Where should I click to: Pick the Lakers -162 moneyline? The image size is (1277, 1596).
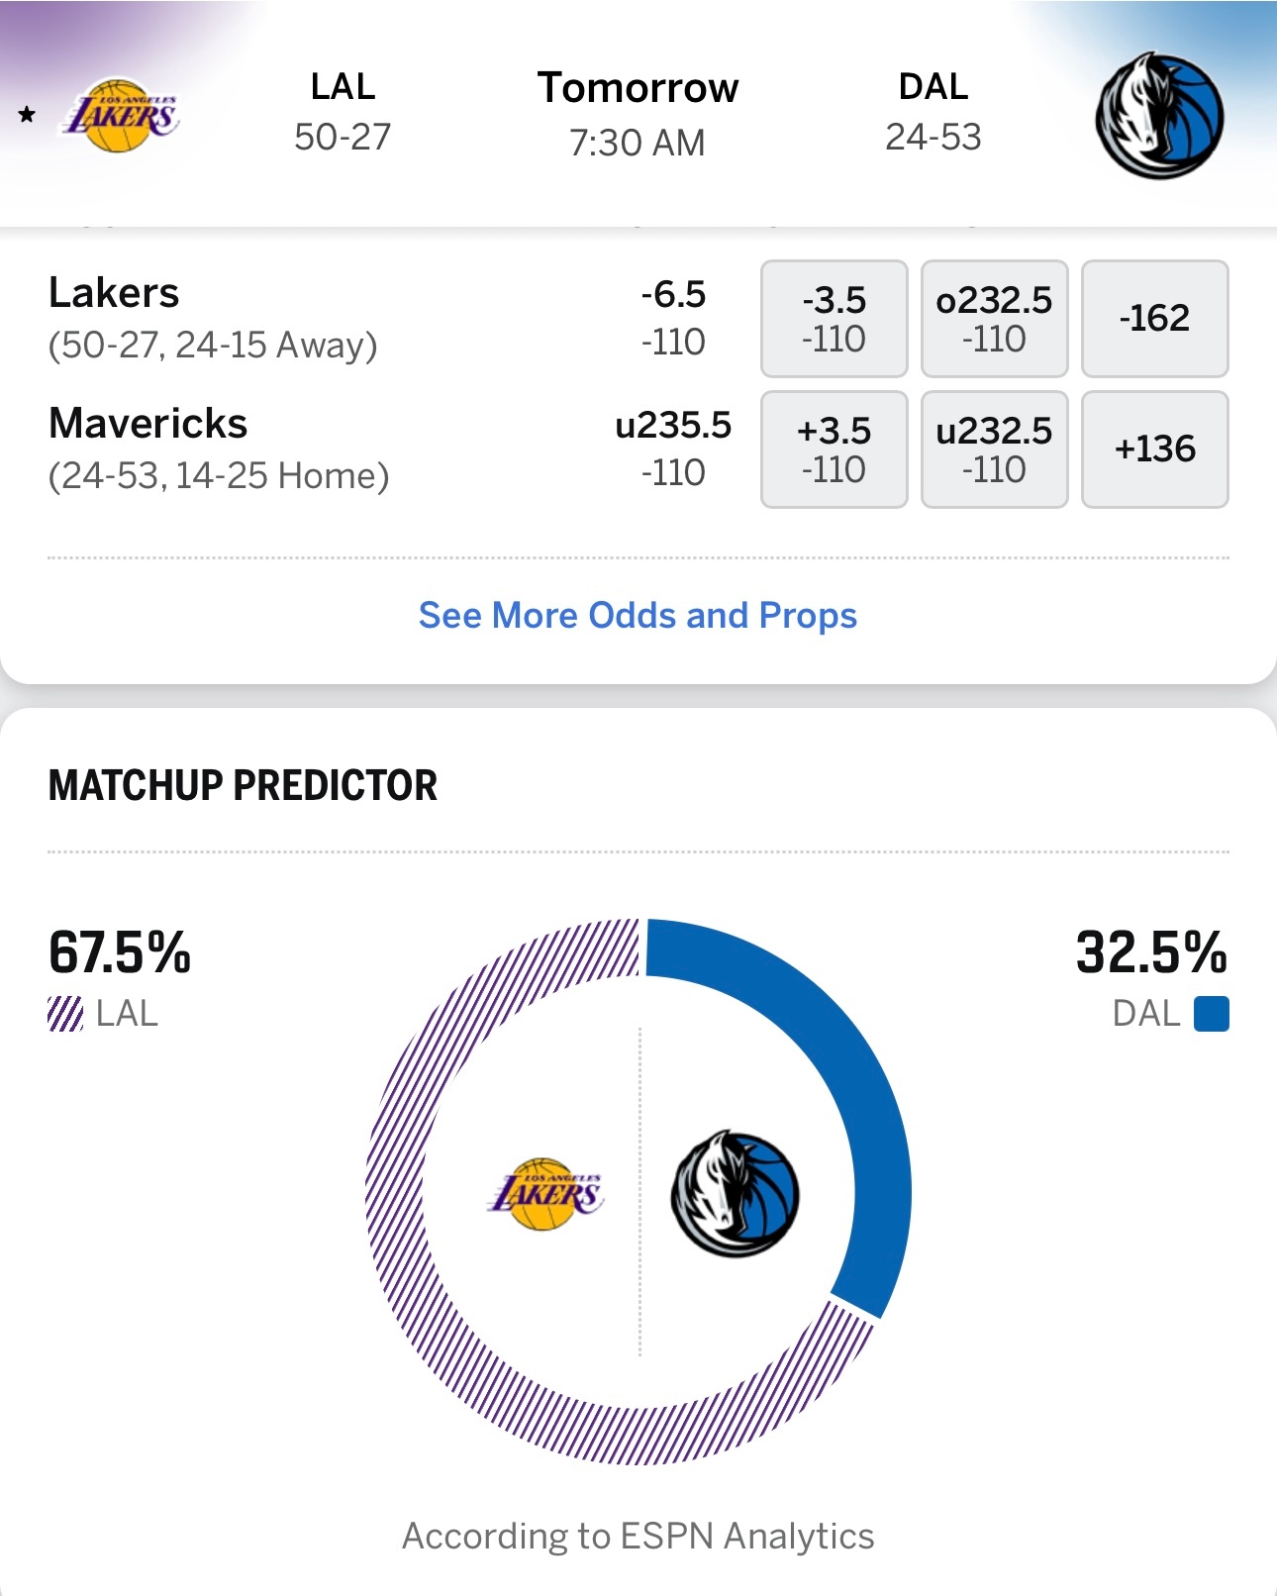click(1154, 319)
